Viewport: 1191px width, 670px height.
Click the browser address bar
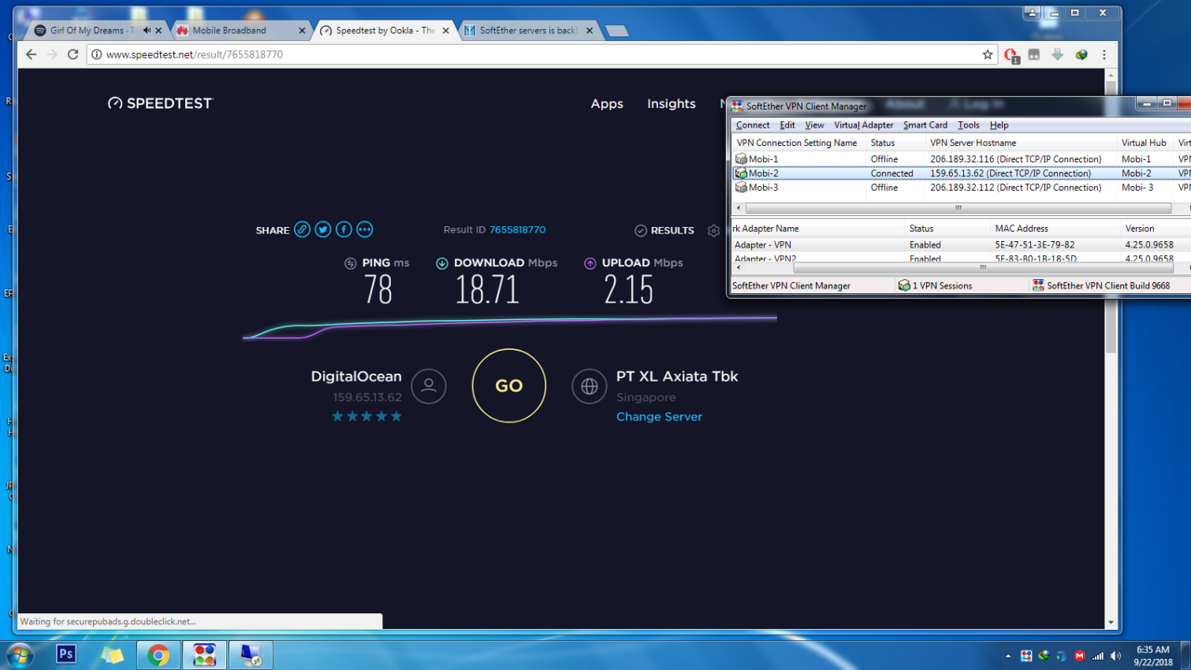540,55
